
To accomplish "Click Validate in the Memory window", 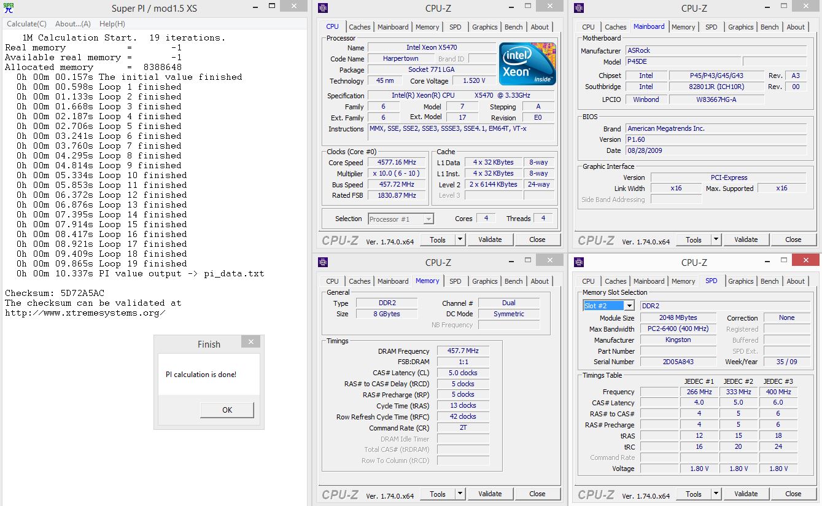I will (x=490, y=494).
